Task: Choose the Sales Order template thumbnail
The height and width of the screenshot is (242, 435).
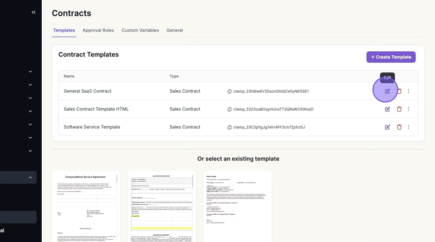Action: (x=237, y=206)
